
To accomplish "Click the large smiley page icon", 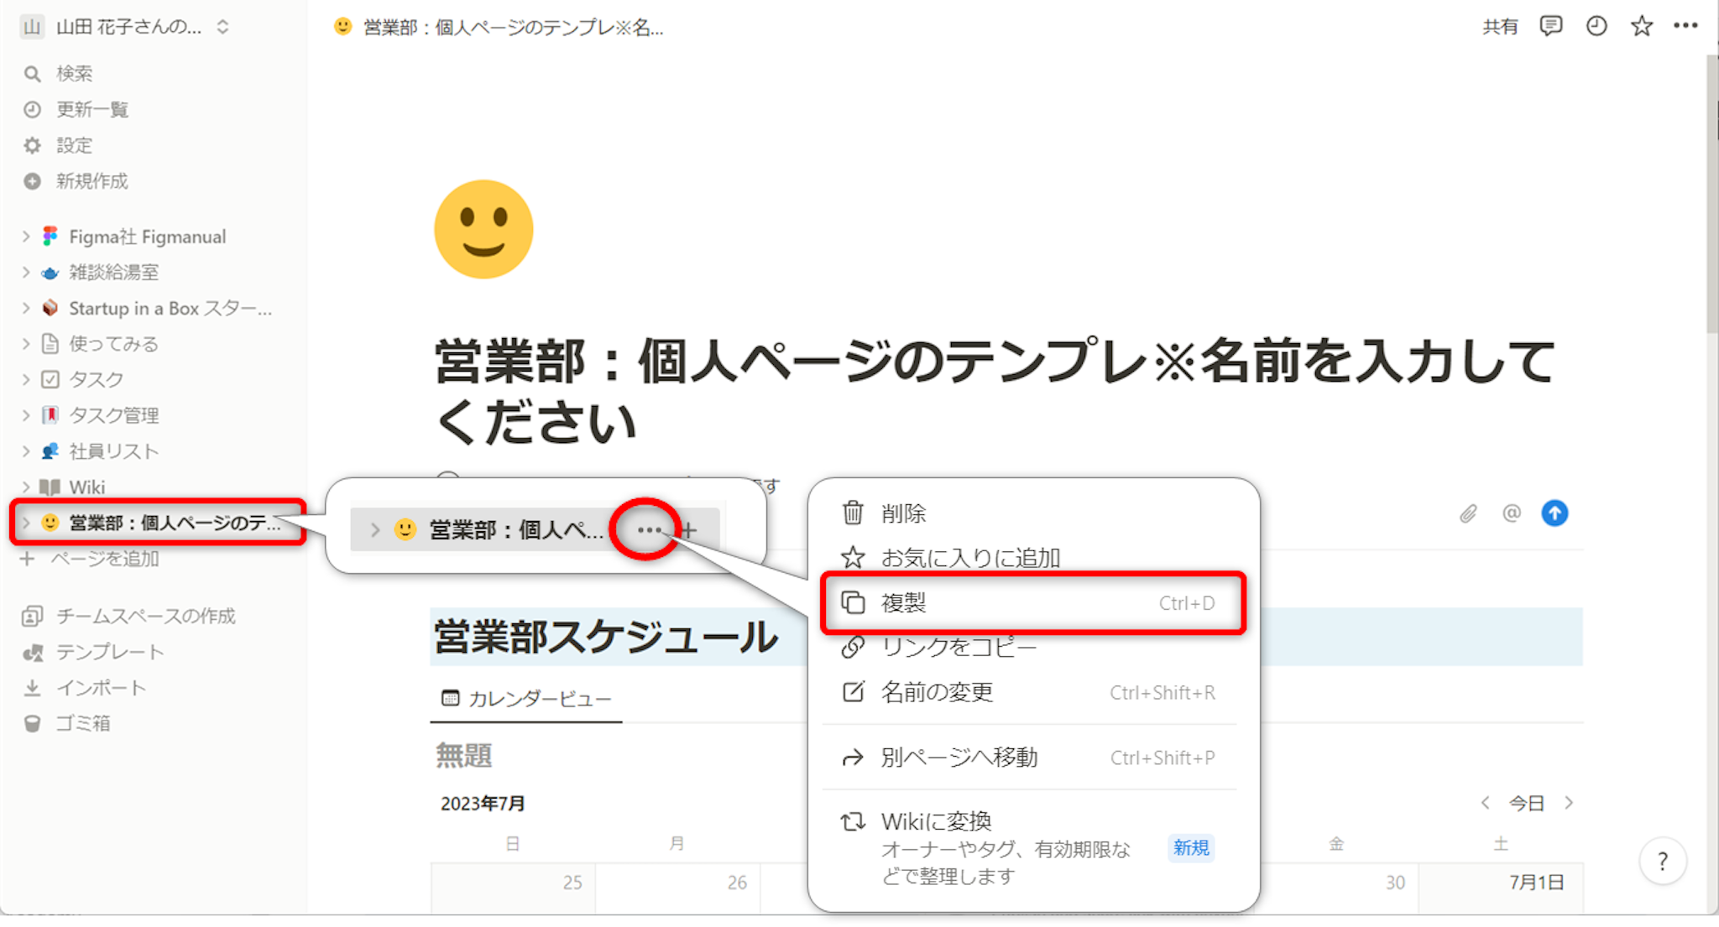I will pos(483,229).
